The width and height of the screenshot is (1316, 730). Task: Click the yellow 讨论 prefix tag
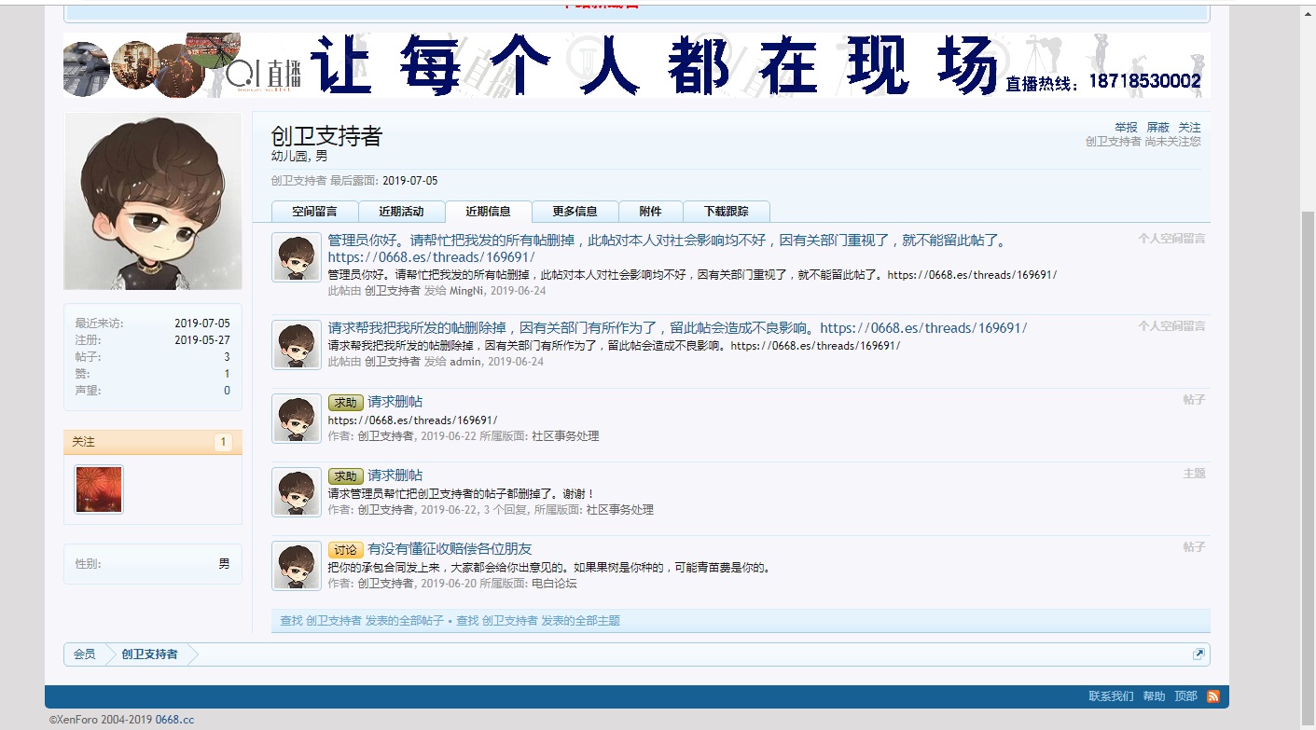(345, 549)
